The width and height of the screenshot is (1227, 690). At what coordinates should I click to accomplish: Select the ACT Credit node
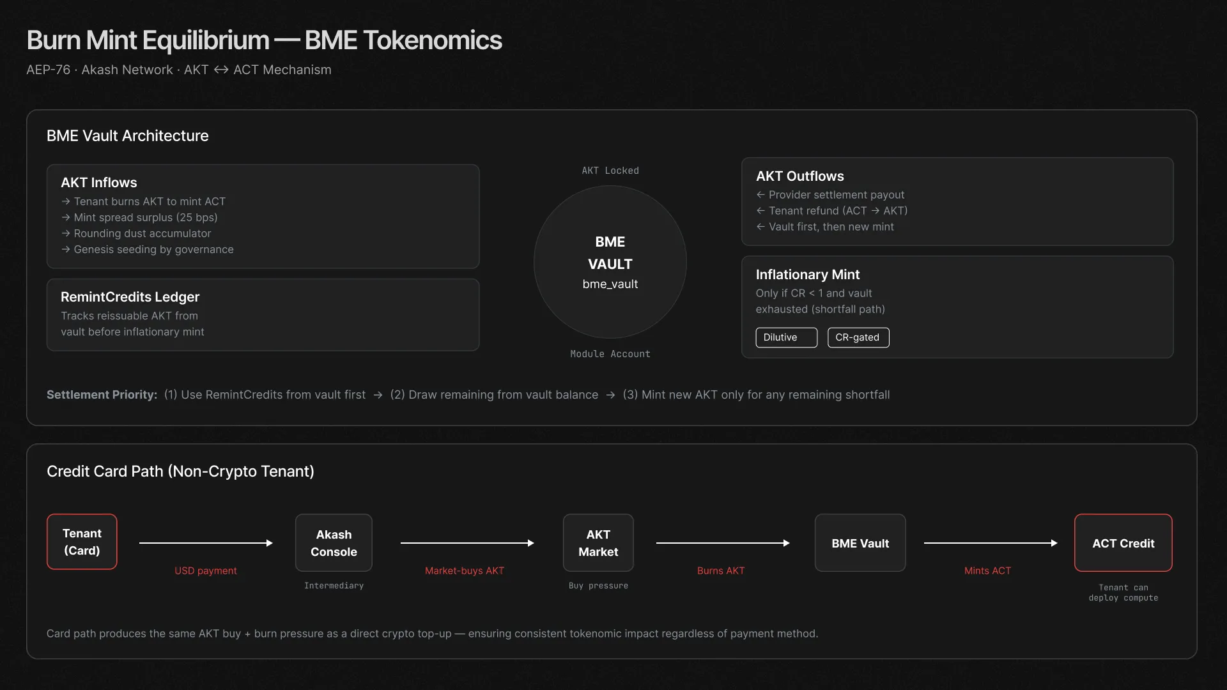[1123, 542]
